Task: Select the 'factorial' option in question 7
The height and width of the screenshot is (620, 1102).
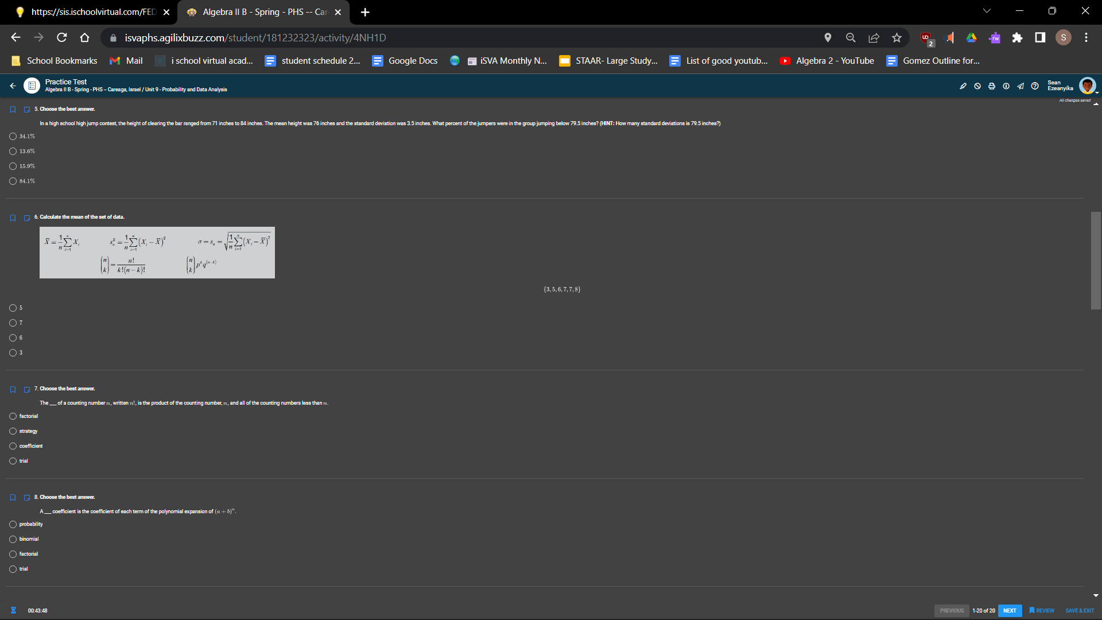Action: point(13,416)
